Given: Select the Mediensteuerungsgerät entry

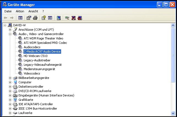Looking at the screenshot, I should tap(39, 69).
